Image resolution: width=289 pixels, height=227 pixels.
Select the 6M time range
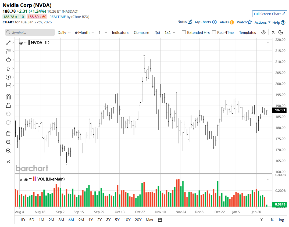tap(71, 220)
